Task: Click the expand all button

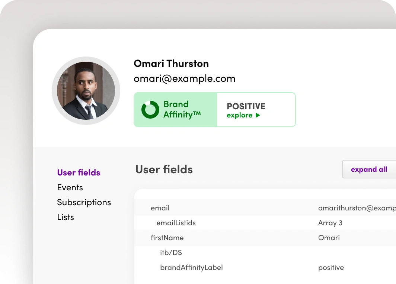Action: (x=369, y=169)
